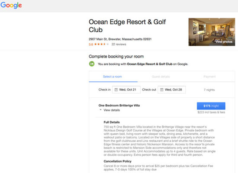The height and width of the screenshot is (173, 238).
Task: Click the One Bedroom Britterige Villa title
Action: coord(119,105)
